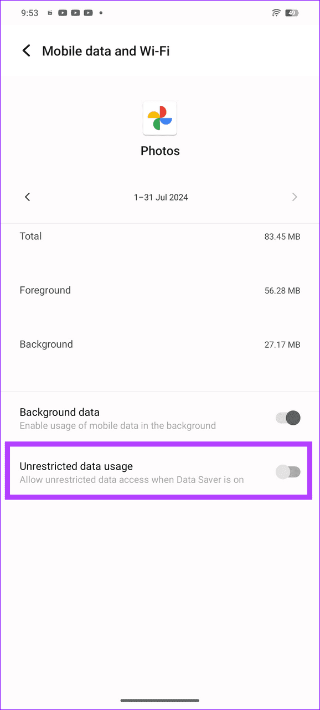This screenshot has width=320, height=710.
Task: Tap the Photos app icon
Action: [x=160, y=117]
